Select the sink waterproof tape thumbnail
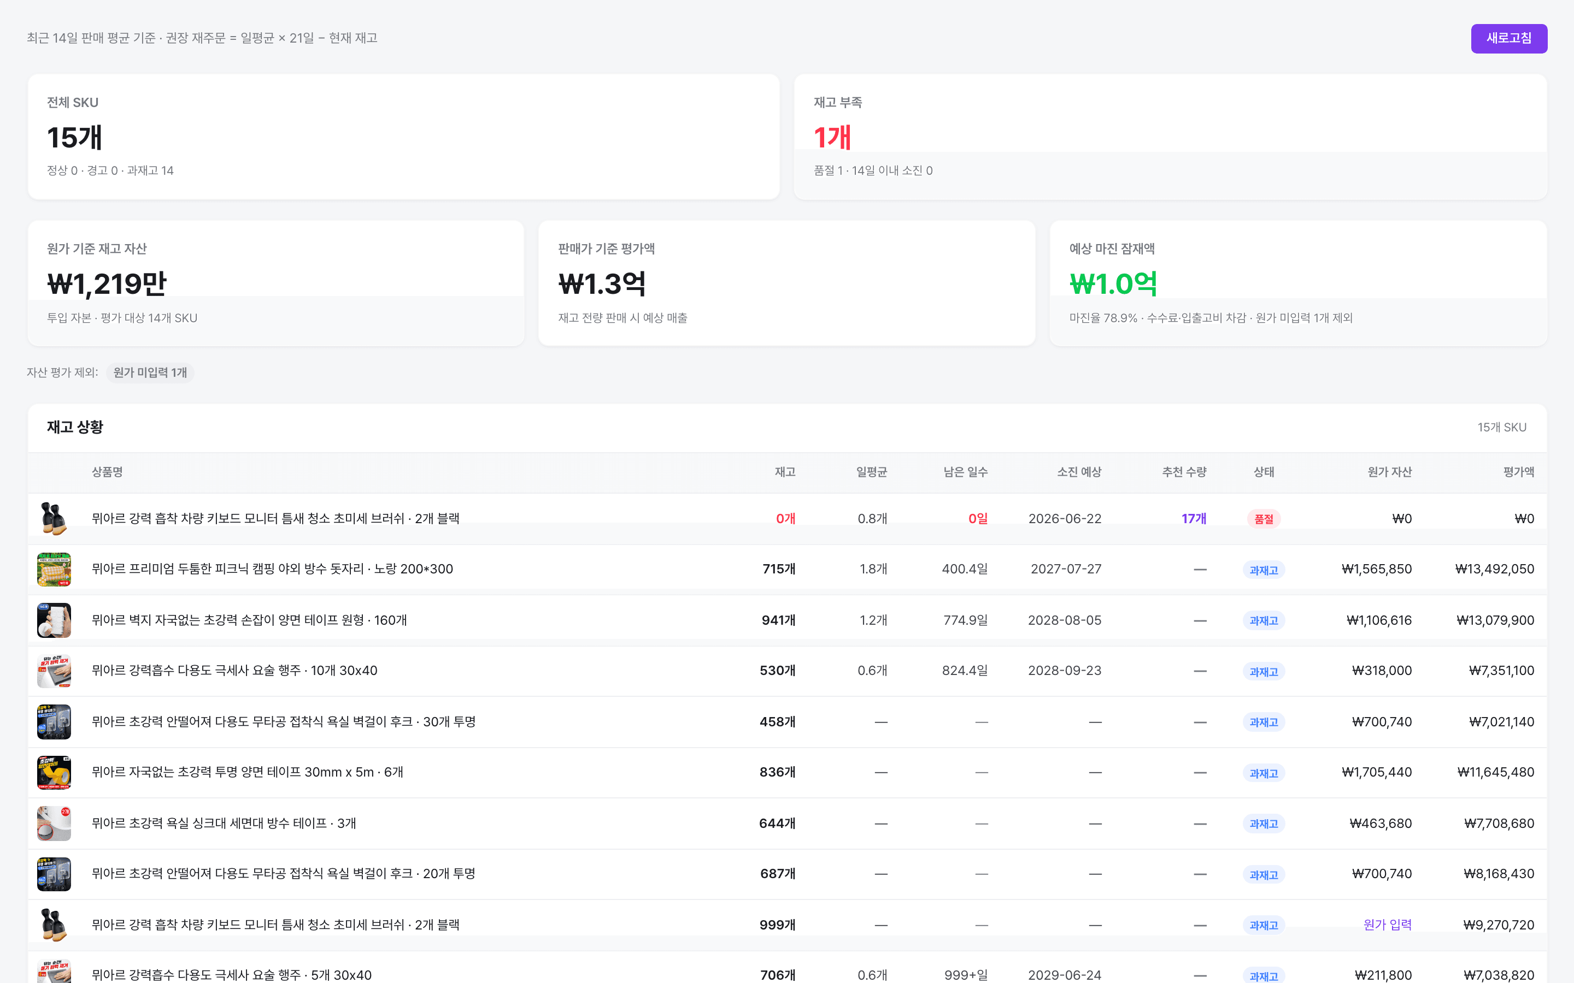 [x=54, y=823]
